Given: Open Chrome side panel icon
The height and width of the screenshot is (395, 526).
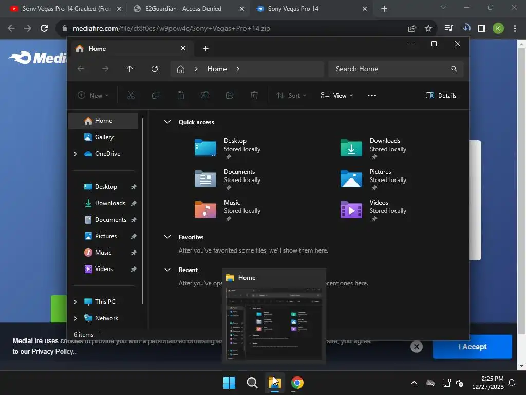Looking at the screenshot, I should (x=482, y=29).
